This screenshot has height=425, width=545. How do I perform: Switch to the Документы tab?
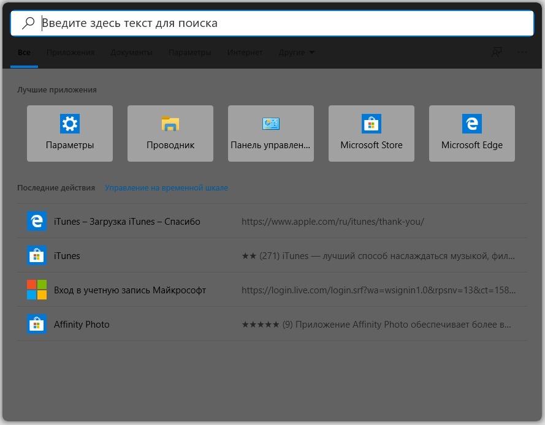pyautogui.click(x=131, y=53)
